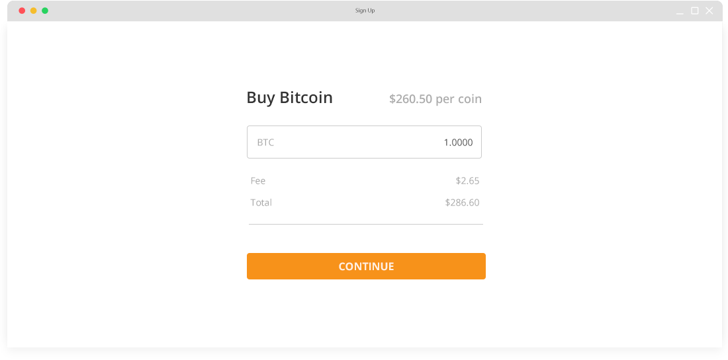The width and height of the screenshot is (728, 360).
Task: Click the Fee label
Action: pos(258,181)
